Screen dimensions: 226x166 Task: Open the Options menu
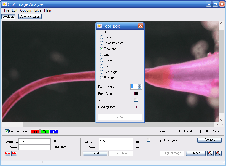26,10
